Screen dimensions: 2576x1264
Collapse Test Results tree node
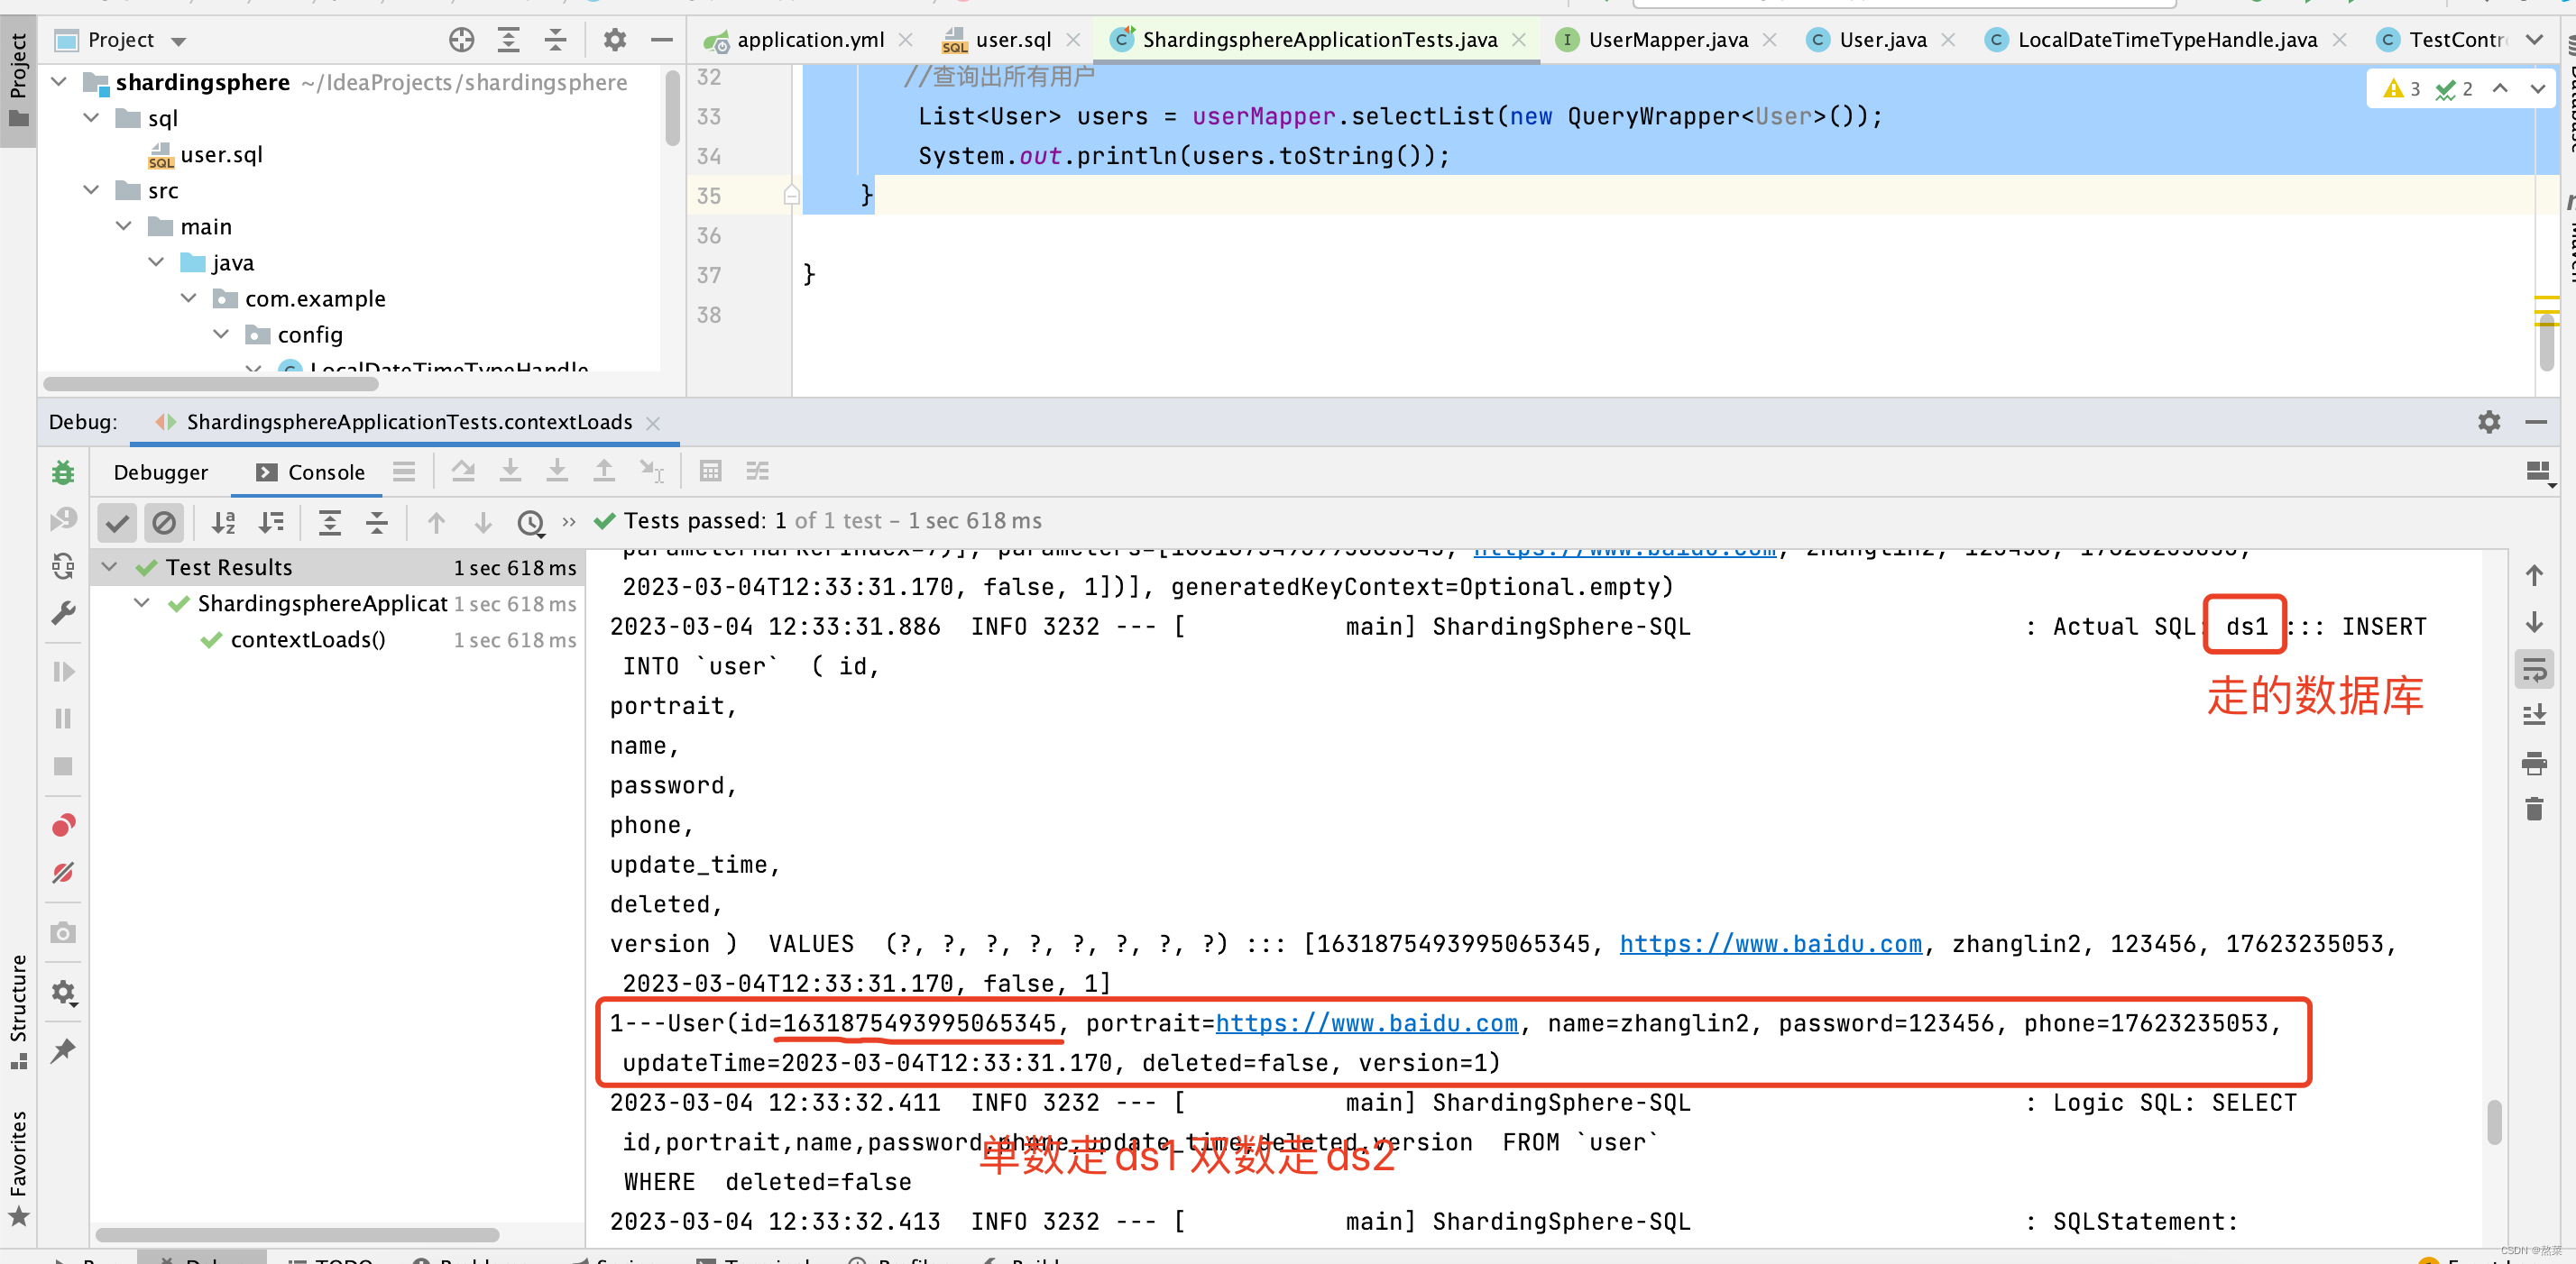(110, 568)
